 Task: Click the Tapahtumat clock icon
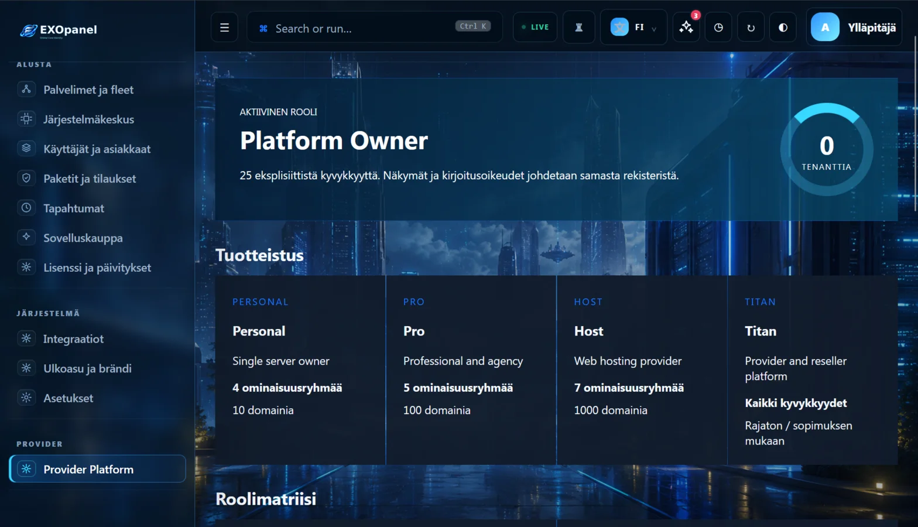click(26, 208)
